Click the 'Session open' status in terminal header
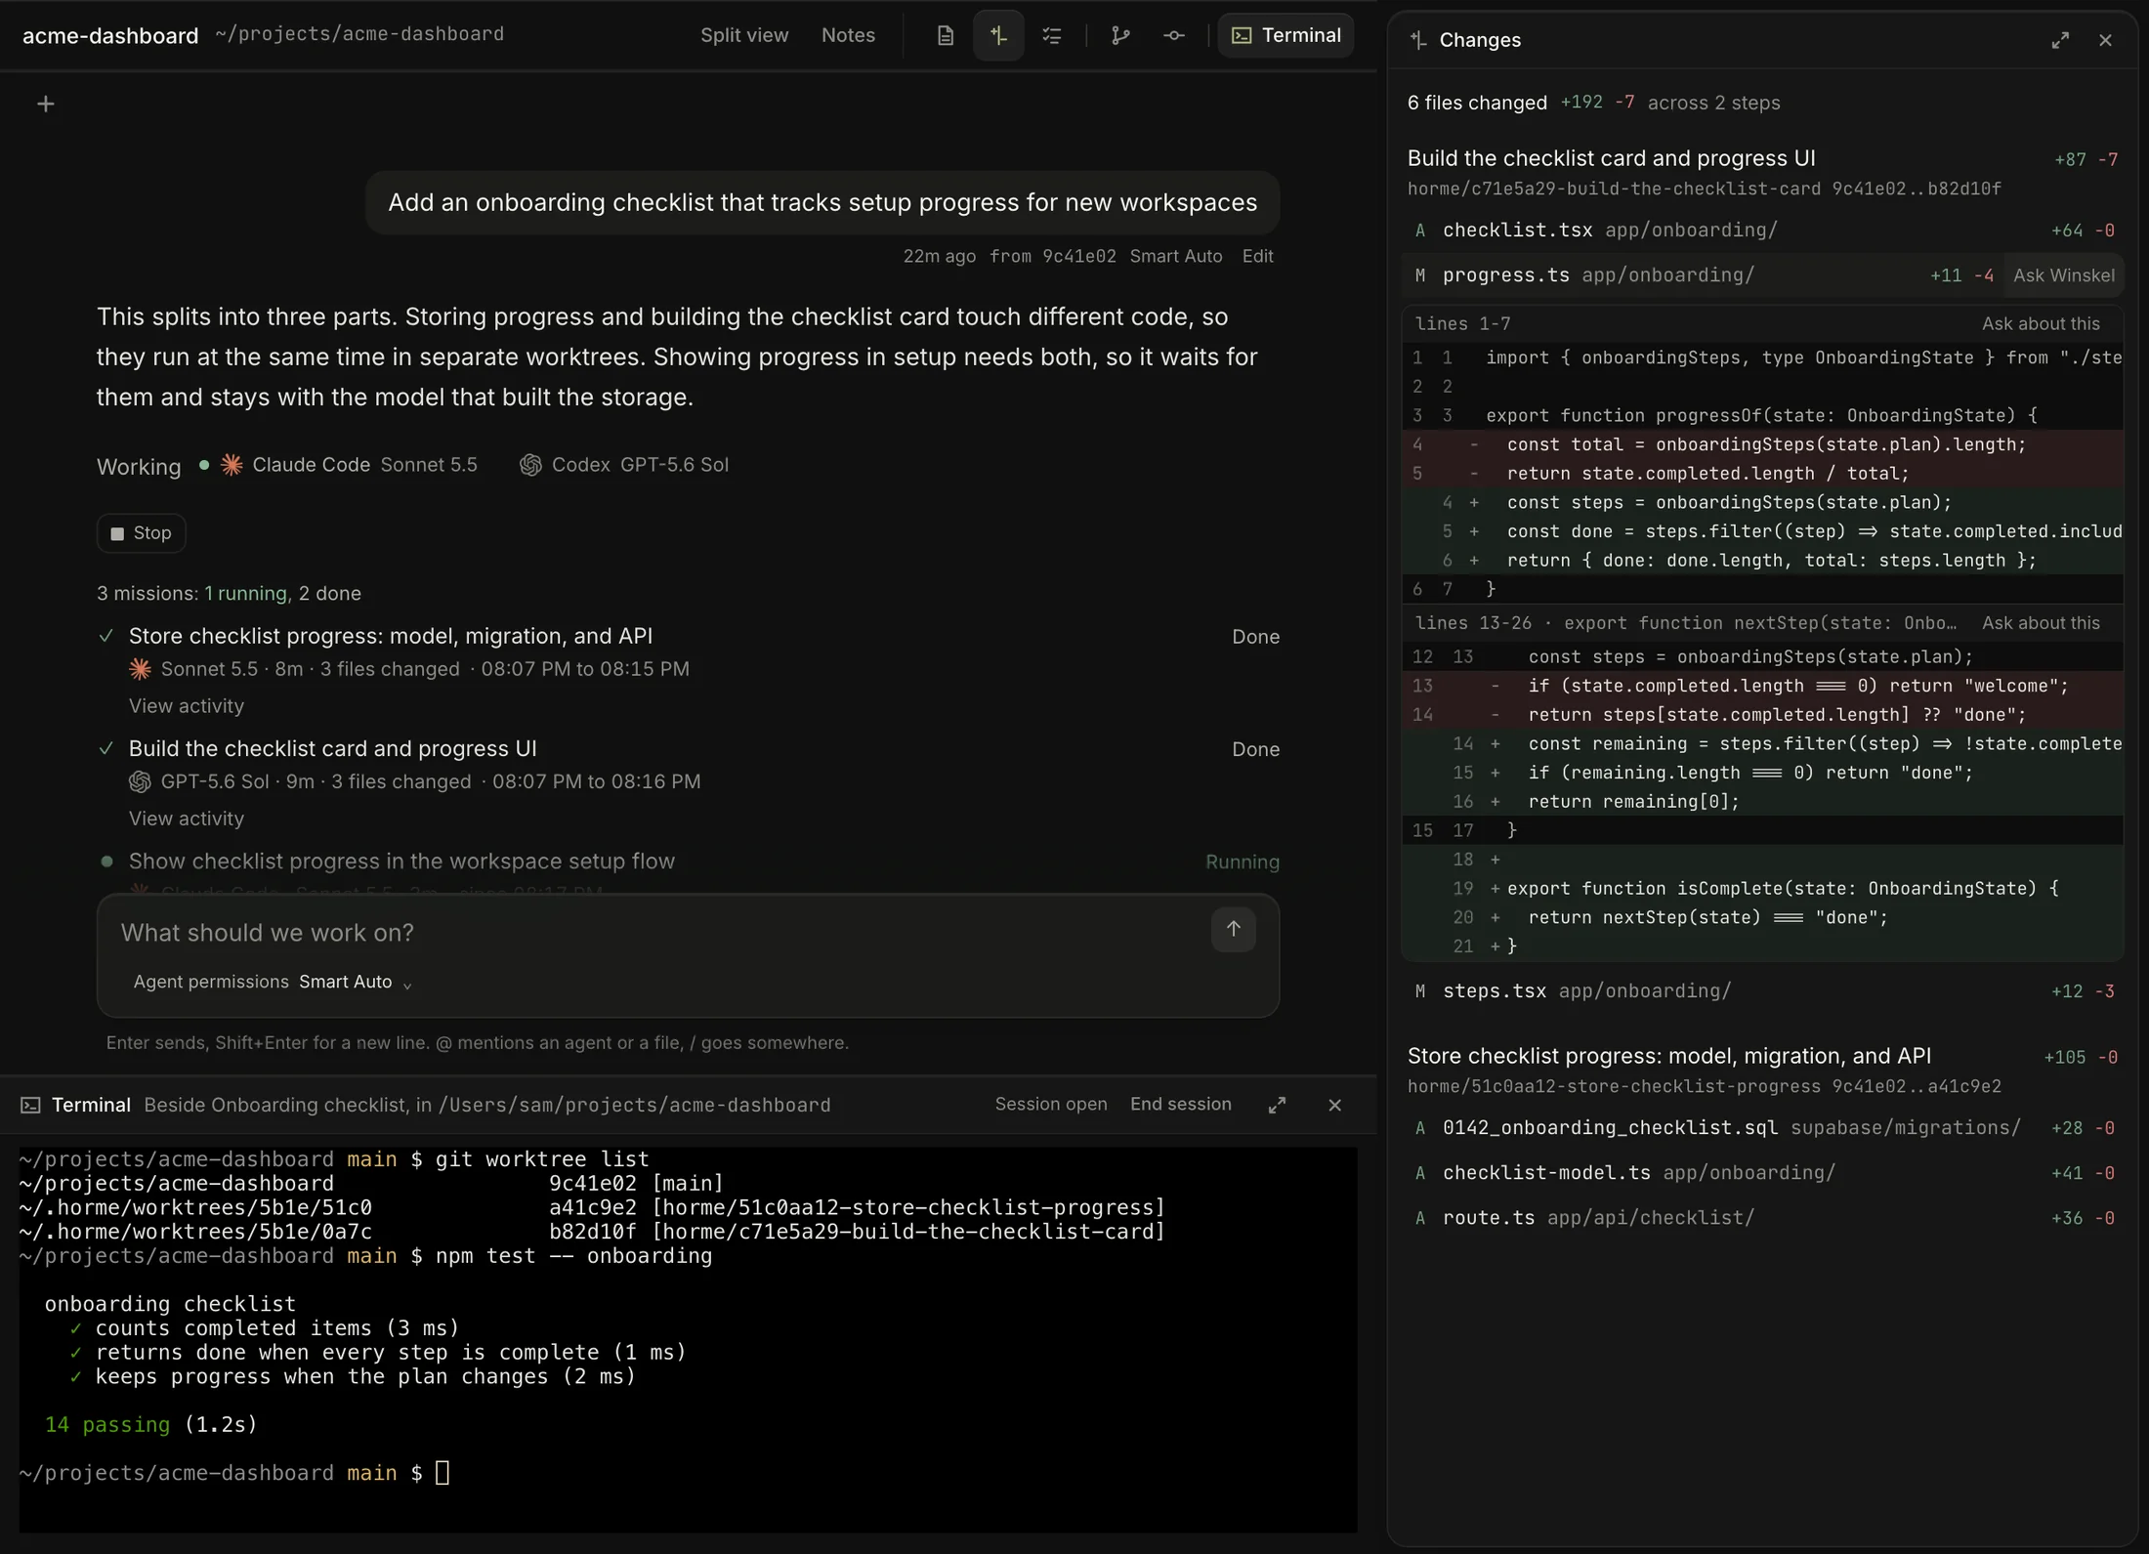Image resolution: width=2149 pixels, height=1554 pixels. click(x=1051, y=1104)
